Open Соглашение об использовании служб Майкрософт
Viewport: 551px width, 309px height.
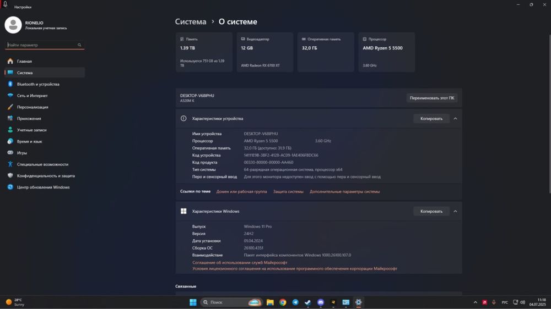tap(240, 262)
